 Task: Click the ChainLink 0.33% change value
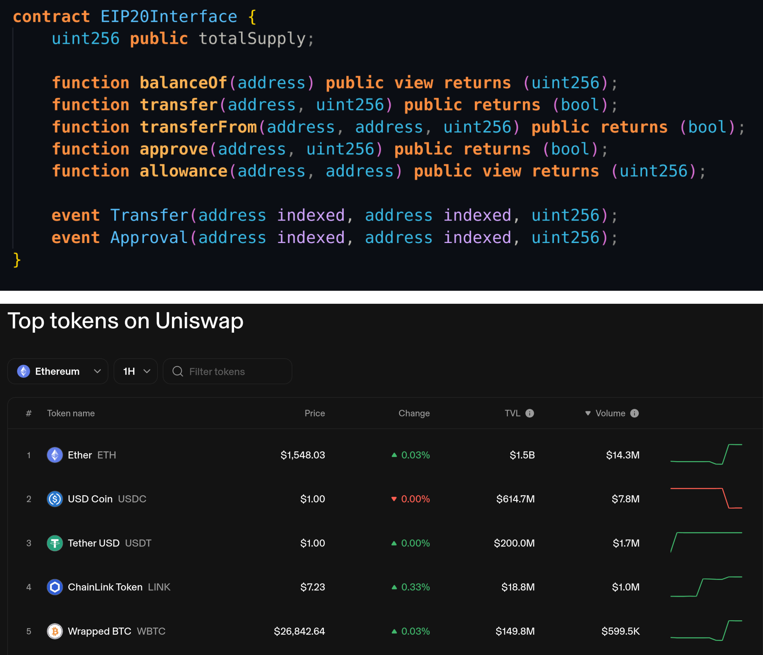point(416,587)
